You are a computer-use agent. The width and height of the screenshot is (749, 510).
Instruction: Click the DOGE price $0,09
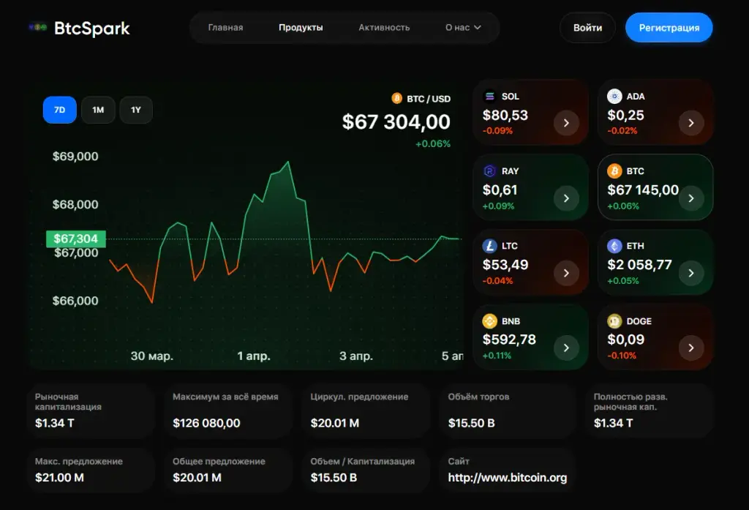[x=625, y=340]
